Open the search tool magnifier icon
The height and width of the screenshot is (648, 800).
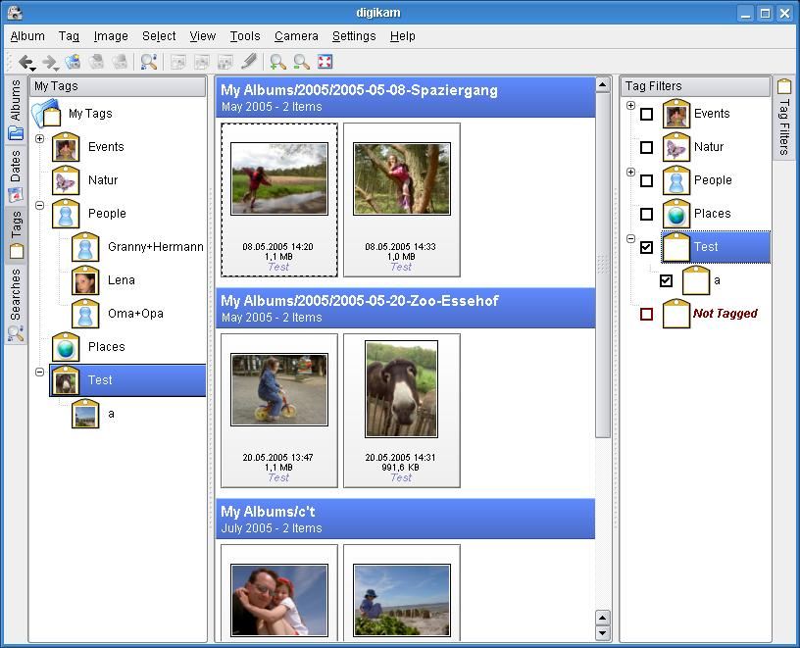(x=148, y=62)
